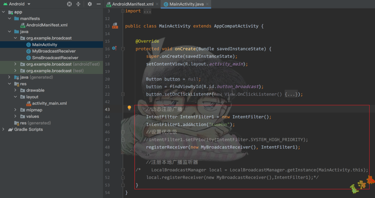Collapse the manifests folder
375x198 pixels.
(x=10, y=19)
